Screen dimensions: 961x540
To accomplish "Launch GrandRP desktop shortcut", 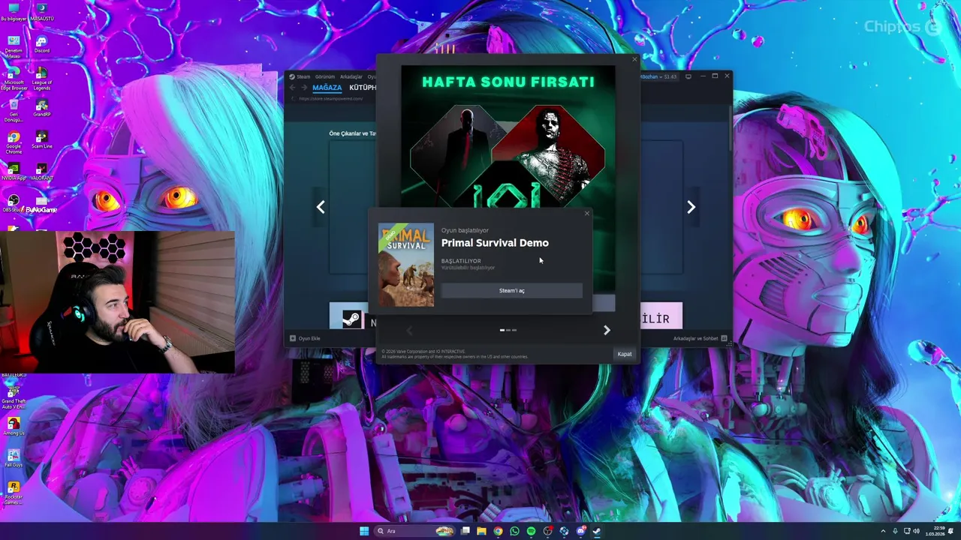I will [x=41, y=108].
